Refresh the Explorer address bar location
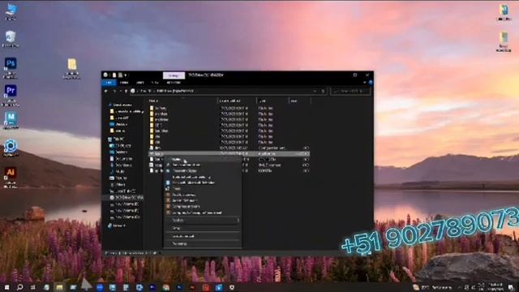519x292 pixels. (x=323, y=91)
